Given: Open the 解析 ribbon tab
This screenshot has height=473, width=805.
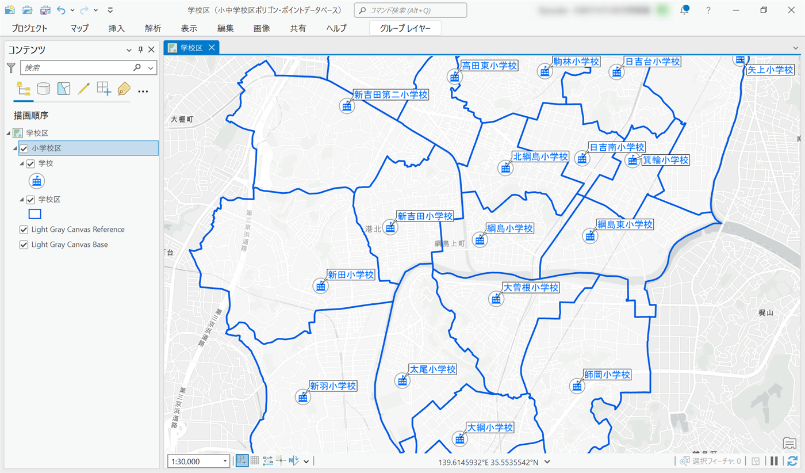Looking at the screenshot, I should tap(153, 28).
